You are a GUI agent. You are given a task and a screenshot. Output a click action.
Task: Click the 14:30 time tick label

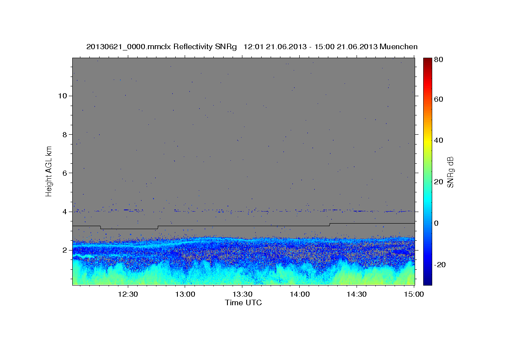click(x=357, y=295)
